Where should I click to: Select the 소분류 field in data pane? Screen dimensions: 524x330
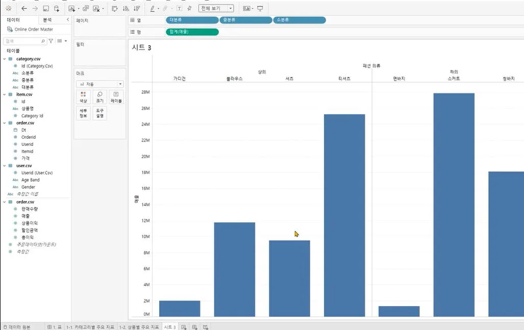[28, 73]
